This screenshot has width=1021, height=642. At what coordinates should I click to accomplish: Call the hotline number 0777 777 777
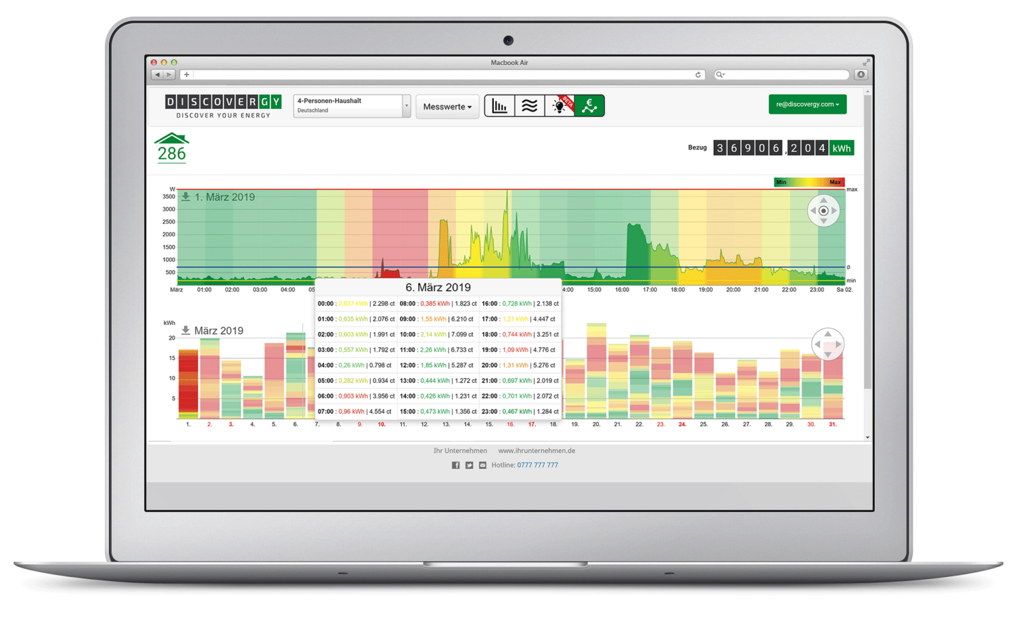point(537,465)
